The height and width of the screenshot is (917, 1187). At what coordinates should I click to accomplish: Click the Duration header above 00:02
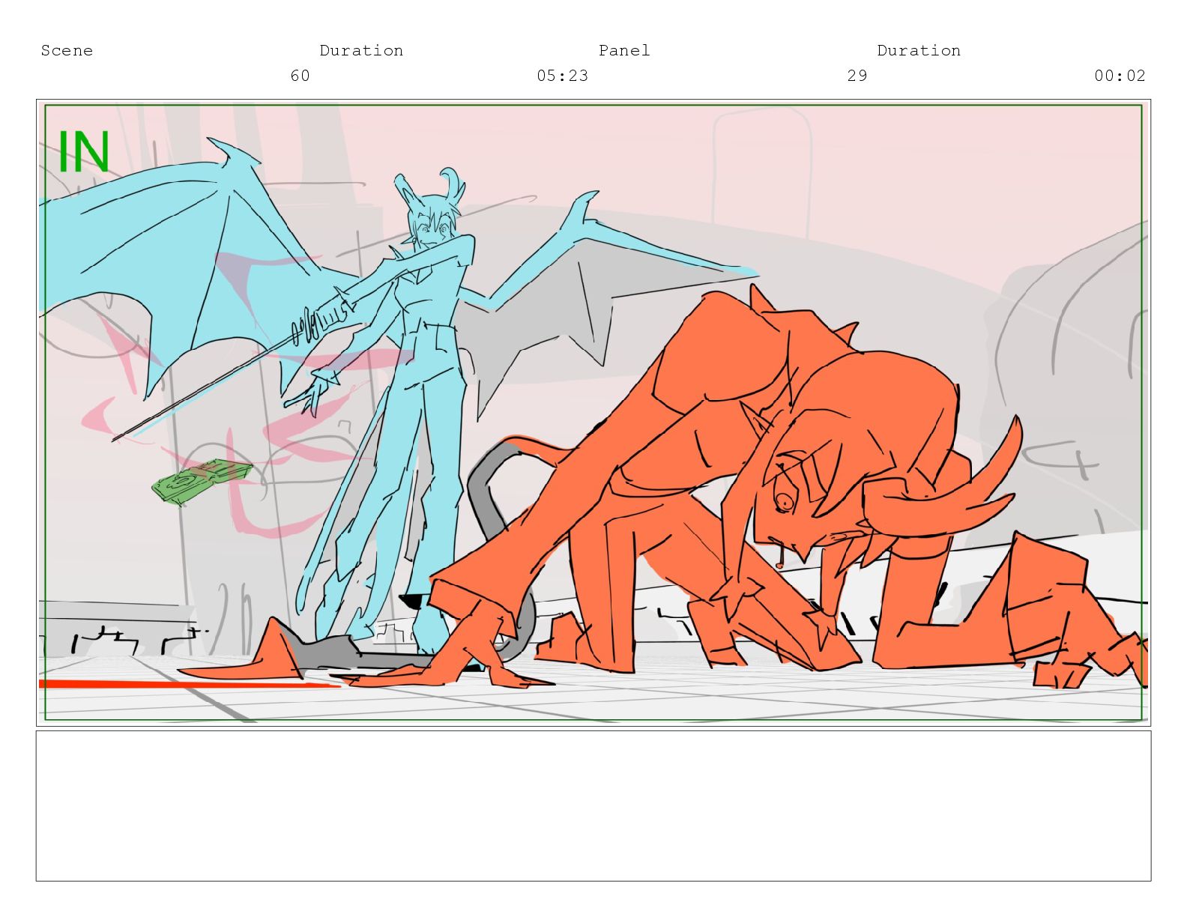coord(919,51)
